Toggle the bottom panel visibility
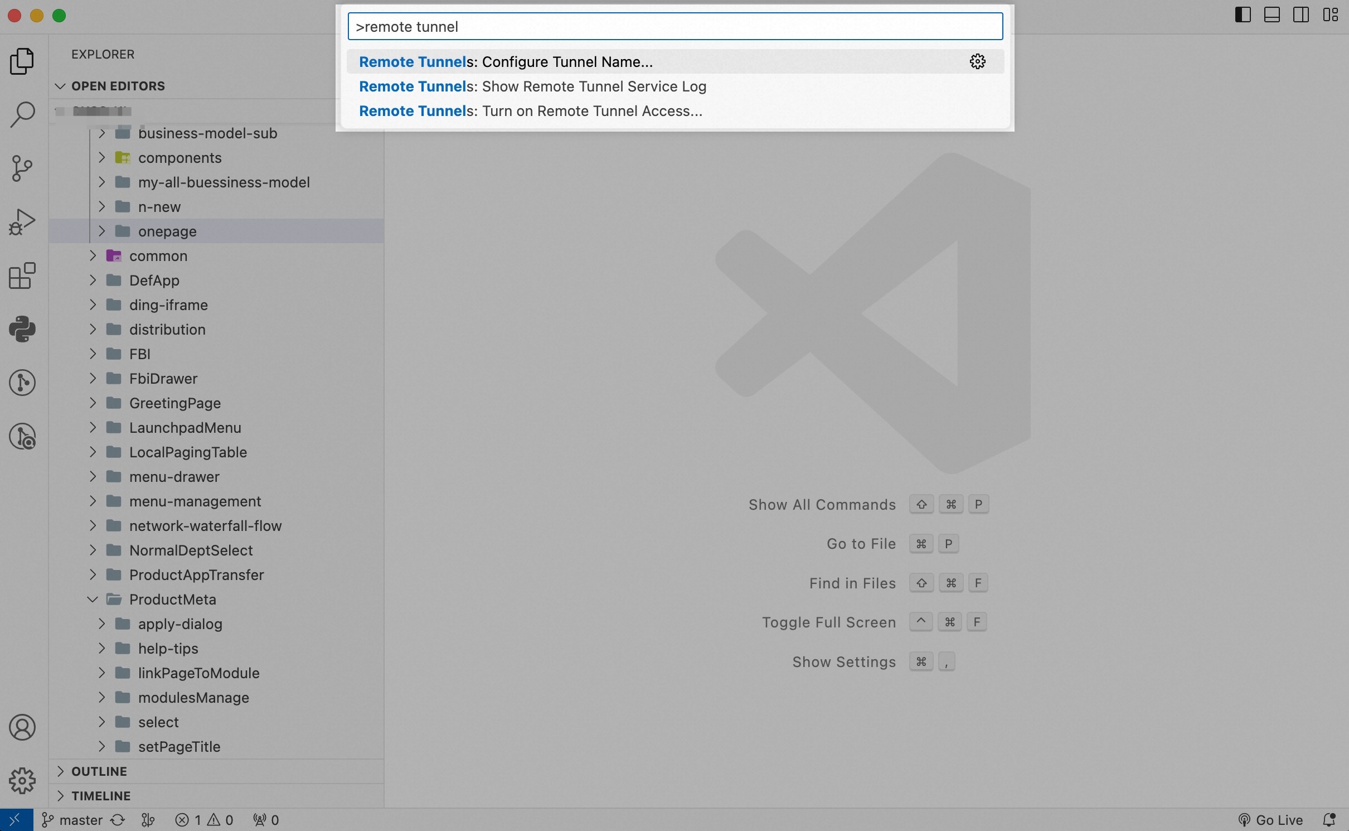Image resolution: width=1349 pixels, height=831 pixels. pyautogui.click(x=1272, y=15)
